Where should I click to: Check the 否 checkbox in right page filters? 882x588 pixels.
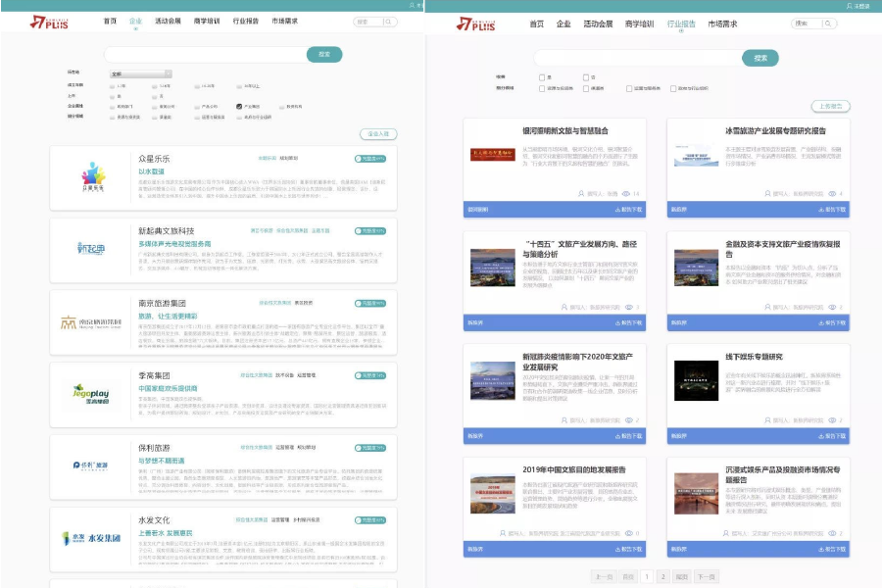coord(586,77)
